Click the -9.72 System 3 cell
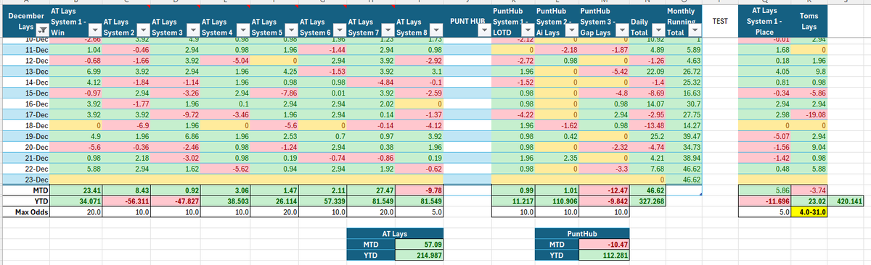Image resolution: width=871 pixels, height=265 pixels. click(x=176, y=114)
